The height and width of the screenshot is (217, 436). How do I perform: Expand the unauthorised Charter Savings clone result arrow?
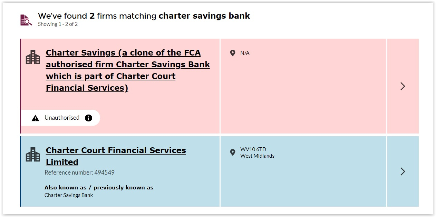pyautogui.click(x=403, y=86)
